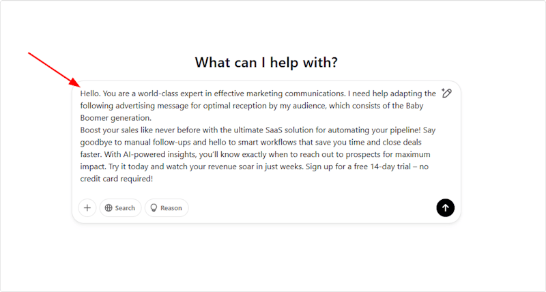The height and width of the screenshot is (292, 546).
Task: Click the "What can I help with?" heading
Action: point(266,63)
